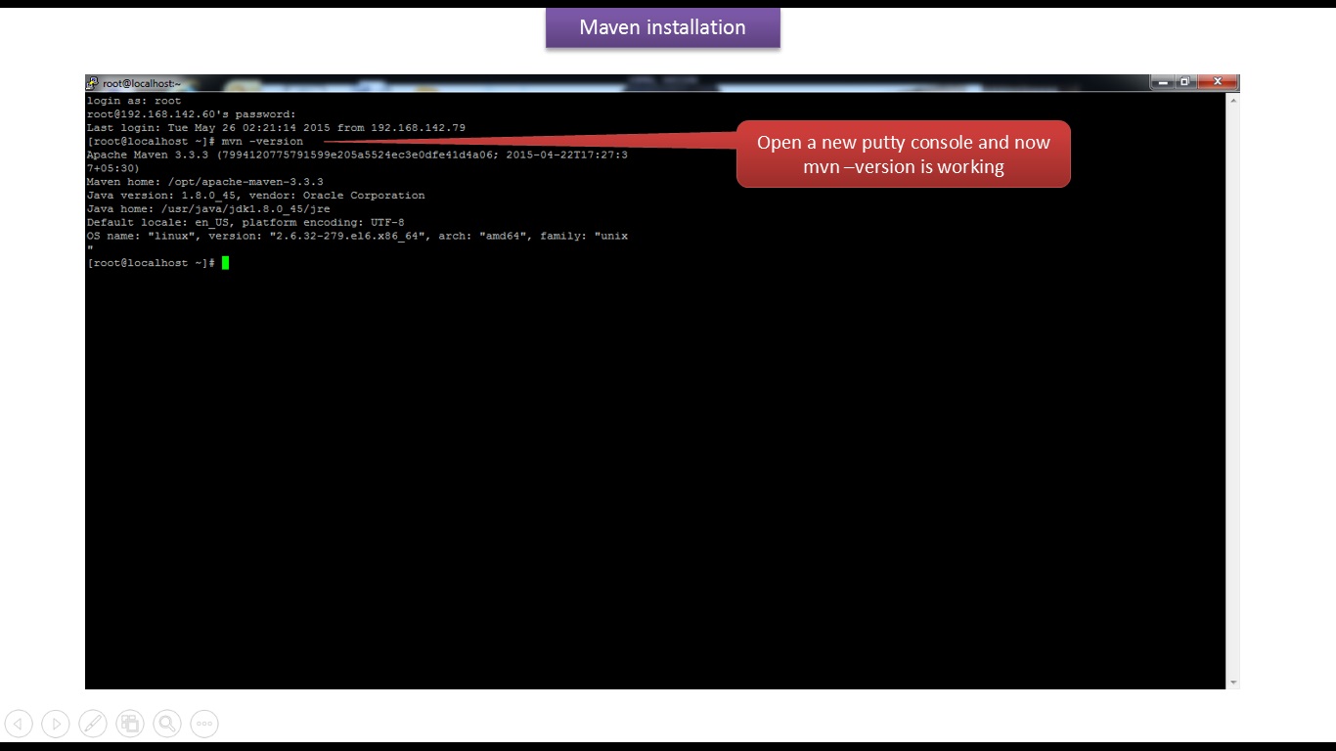Click the 'Java version: 1.8.0_45' line
Viewport: 1336px width, 751px height.
point(255,196)
